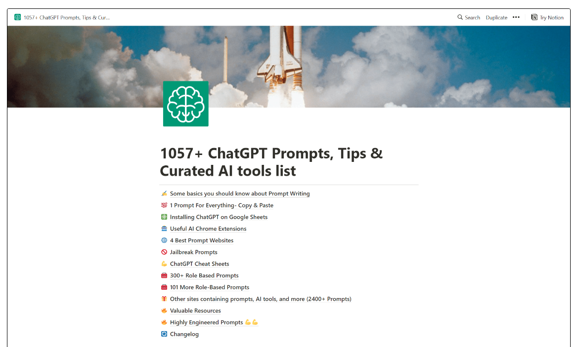583x347 pixels.
Task: Open 1 Prompt For Everything- Copy & Paste
Action: tap(222, 205)
